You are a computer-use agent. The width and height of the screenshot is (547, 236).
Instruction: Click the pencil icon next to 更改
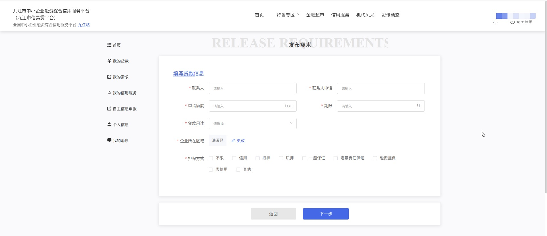[233, 141]
